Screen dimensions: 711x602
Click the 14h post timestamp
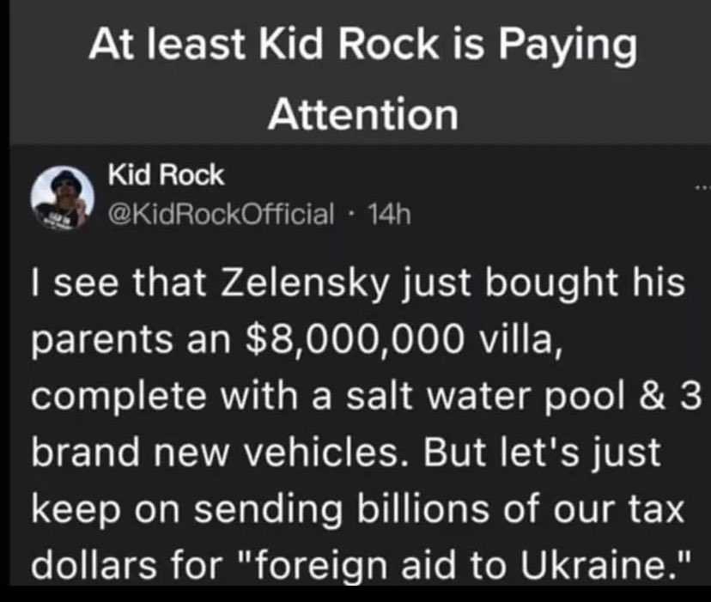390,214
